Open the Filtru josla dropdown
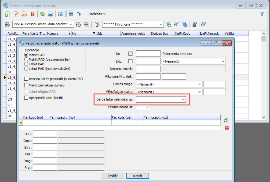 coord(161,24)
